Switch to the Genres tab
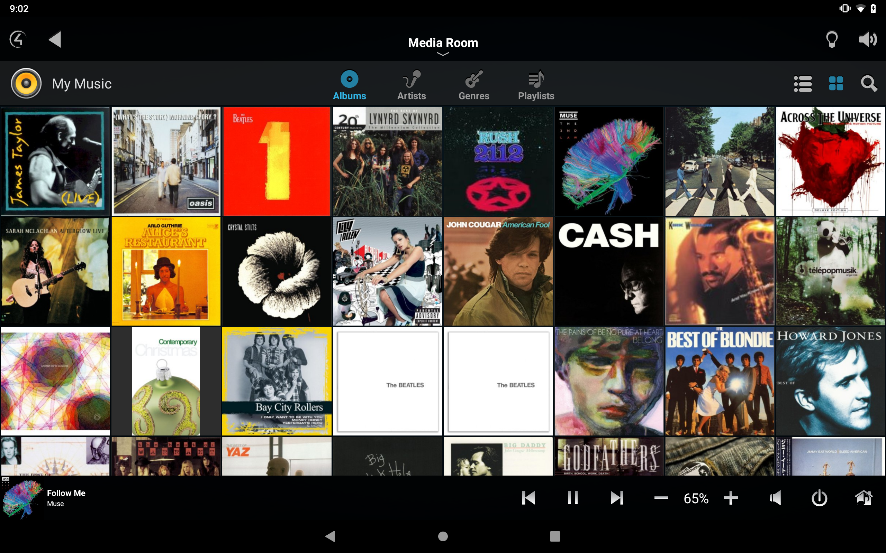The image size is (886, 553). 474,86
